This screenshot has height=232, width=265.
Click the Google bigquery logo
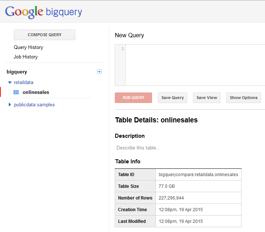[x=43, y=12]
